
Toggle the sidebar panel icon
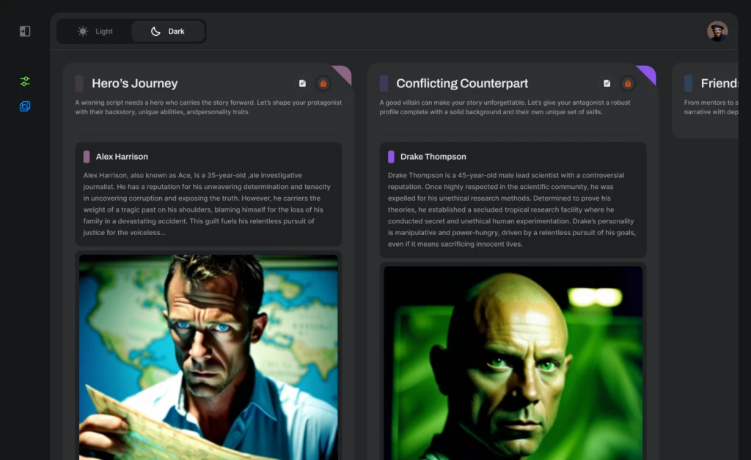point(25,31)
